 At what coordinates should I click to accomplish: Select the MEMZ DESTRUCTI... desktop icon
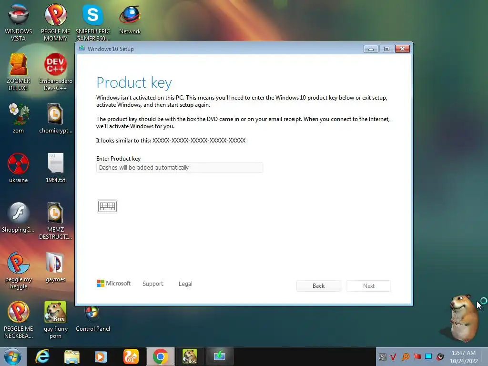[55, 220]
